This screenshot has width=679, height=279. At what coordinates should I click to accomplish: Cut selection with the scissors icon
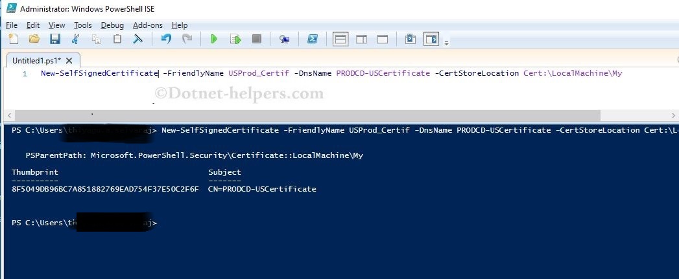point(75,39)
